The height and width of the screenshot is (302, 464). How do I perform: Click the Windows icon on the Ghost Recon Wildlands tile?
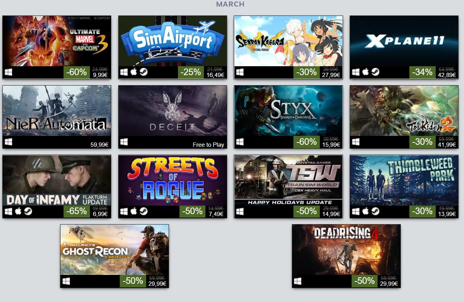click(x=66, y=281)
